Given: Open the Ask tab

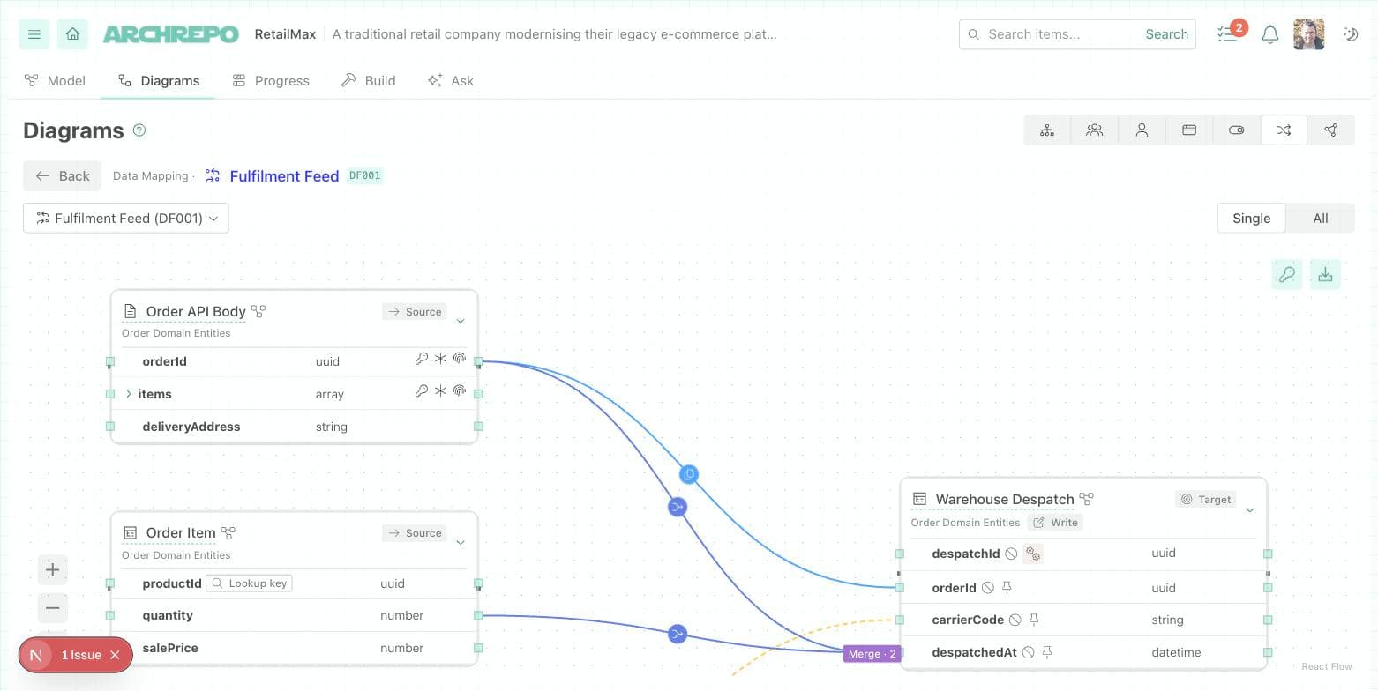Looking at the screenshot, I should click(451, 80).
